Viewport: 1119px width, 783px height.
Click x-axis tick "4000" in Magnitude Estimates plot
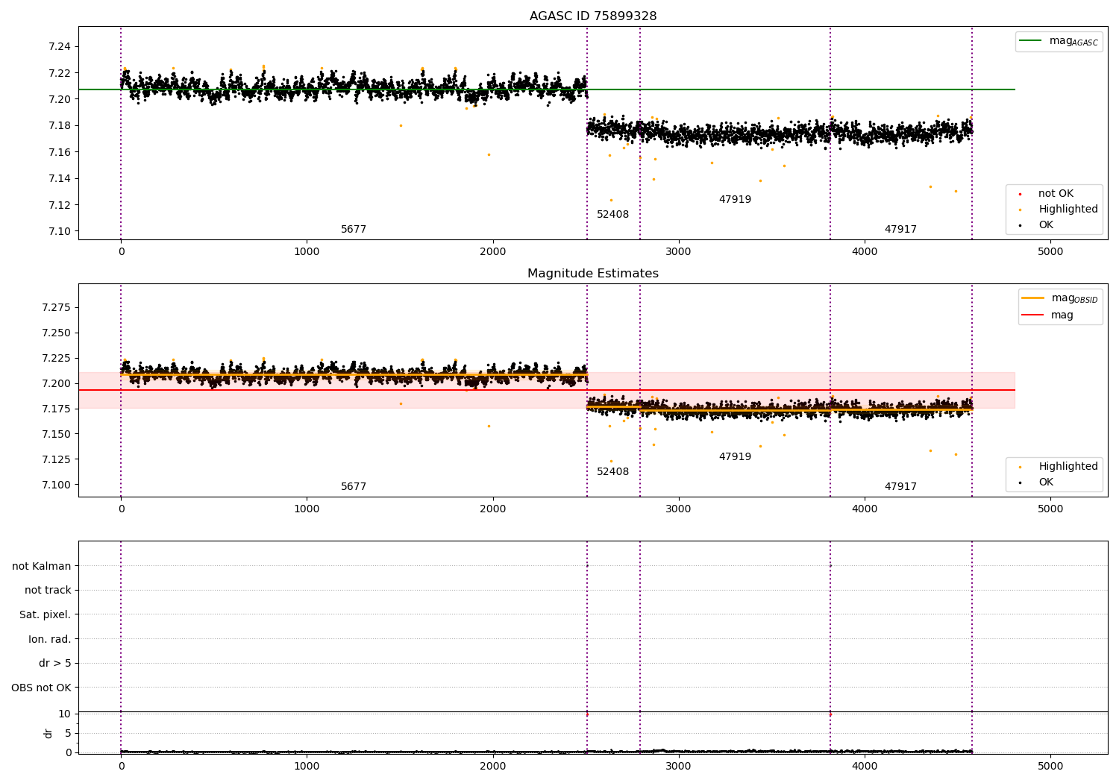tap(865, 509)
